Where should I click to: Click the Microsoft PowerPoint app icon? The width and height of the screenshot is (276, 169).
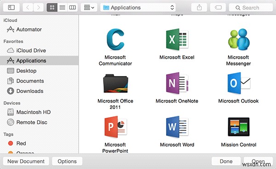coord(115,127)
